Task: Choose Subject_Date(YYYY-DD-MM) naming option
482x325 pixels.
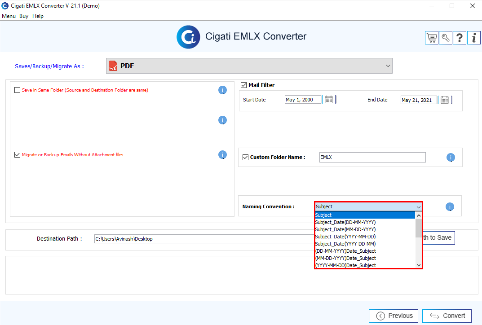Action: pyautogui.click(x=365, y=244)
